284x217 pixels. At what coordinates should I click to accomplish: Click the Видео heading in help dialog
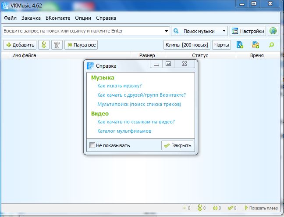[x=100, y=114]
